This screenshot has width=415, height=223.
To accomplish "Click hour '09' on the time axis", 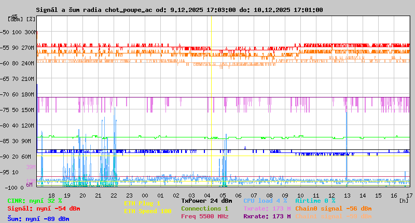I will coord(285,196).
